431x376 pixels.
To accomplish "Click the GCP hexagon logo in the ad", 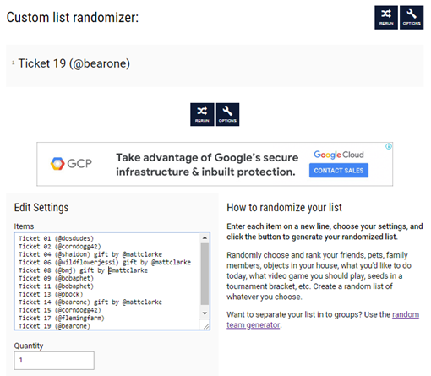I will click(x=57, y=164).
